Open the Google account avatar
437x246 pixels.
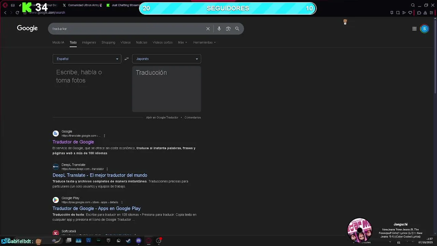click(x=424, y=29)
